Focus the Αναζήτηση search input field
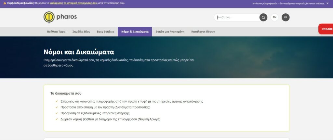Screen dimensions: 333x140 [x=237, y=18]
